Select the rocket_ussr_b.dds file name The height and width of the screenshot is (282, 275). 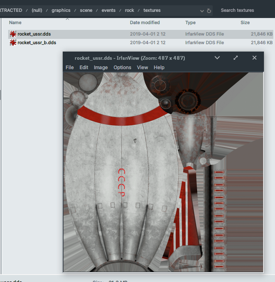(x=37, y=43)
